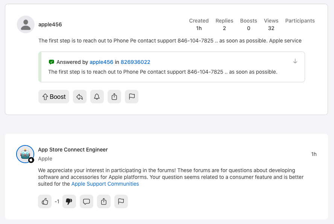The image size is (334, 224).
Task: Click the reply arrow icon on the post
Action: (x=80, y=97)
